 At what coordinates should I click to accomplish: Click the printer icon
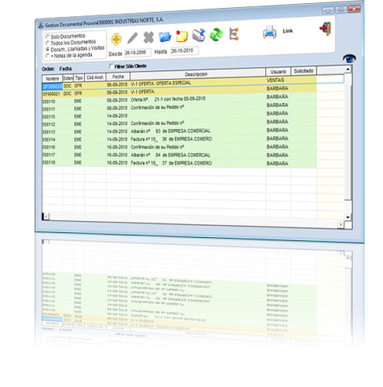tap(269, 32)
